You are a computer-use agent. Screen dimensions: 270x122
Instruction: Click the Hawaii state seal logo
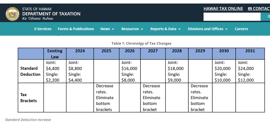point(12,14)
